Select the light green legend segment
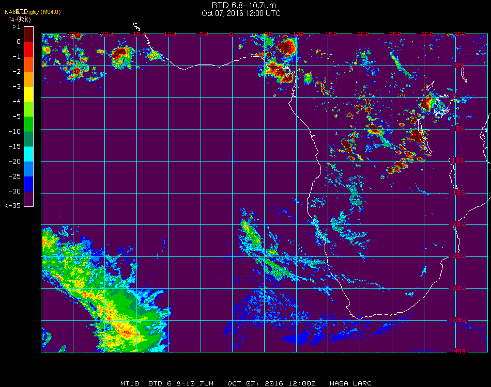The width and height of the screenshot is (491, 387). pos(28,109)
